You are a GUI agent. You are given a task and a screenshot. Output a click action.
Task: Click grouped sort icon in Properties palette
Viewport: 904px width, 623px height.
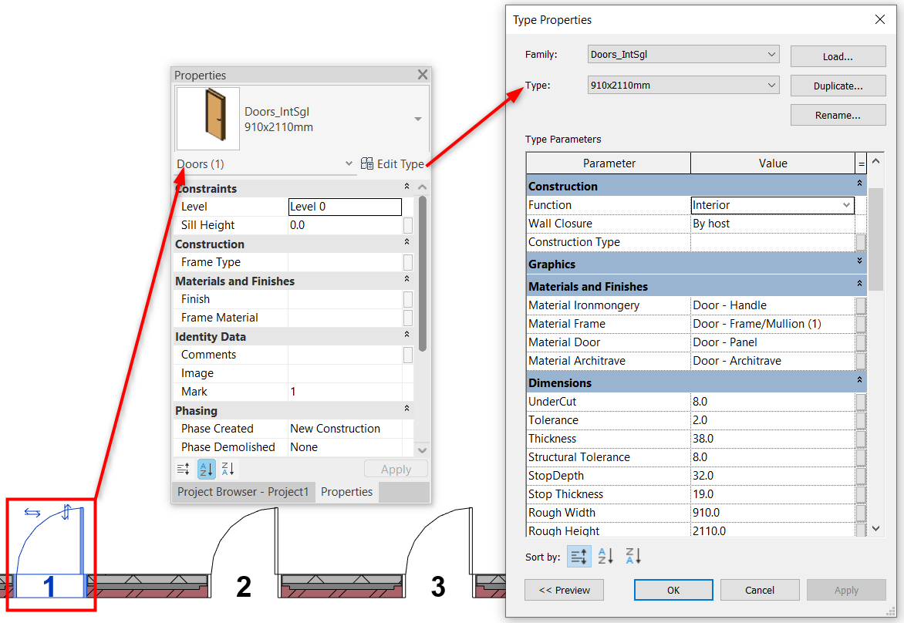pos(184,469)
